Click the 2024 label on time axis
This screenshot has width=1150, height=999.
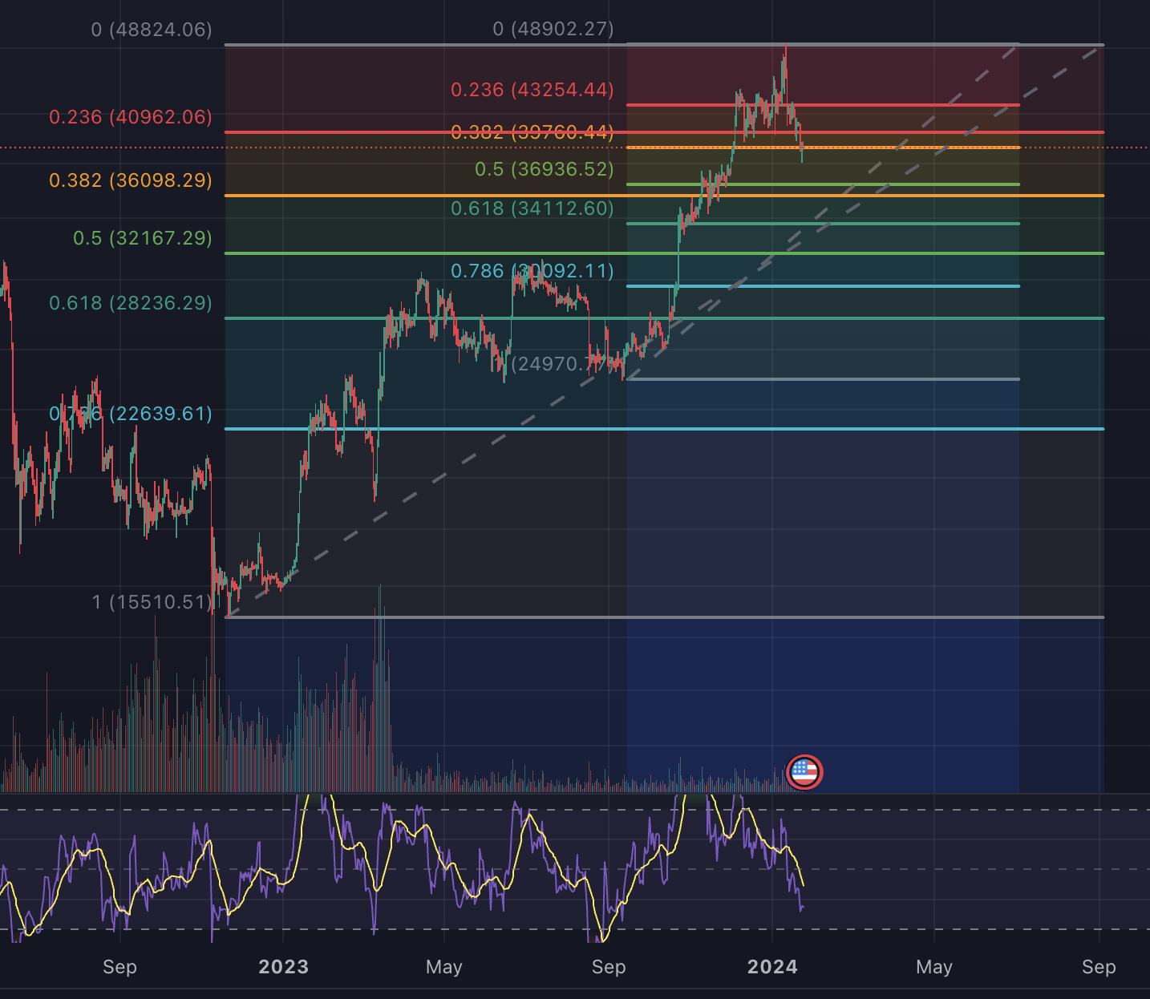772,967
